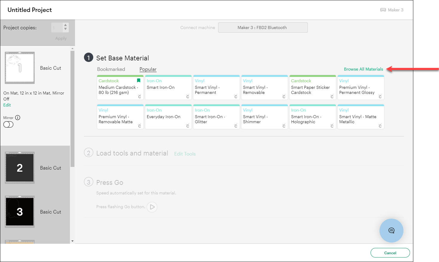Click Cricut logo icon on Smart Vinyl Shimmer
Screen dimensions: 439x262
[284, 126]
